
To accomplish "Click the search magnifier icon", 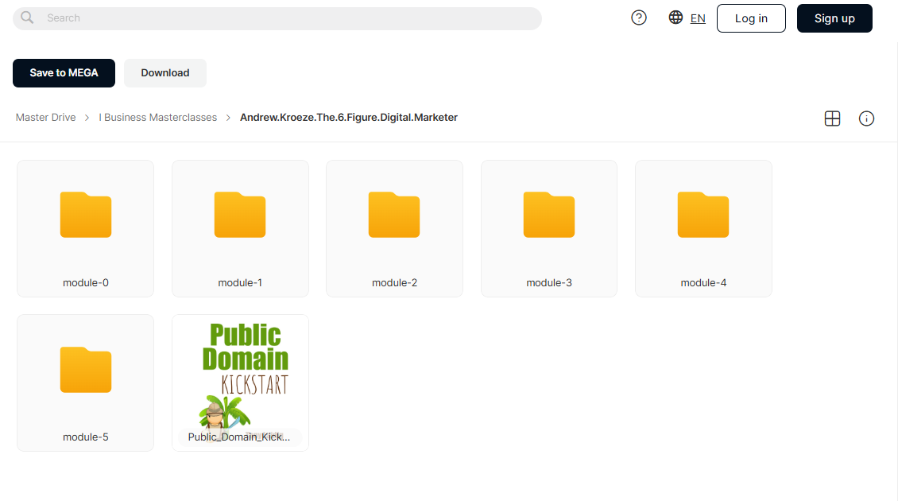I will (x=27, y=17).
